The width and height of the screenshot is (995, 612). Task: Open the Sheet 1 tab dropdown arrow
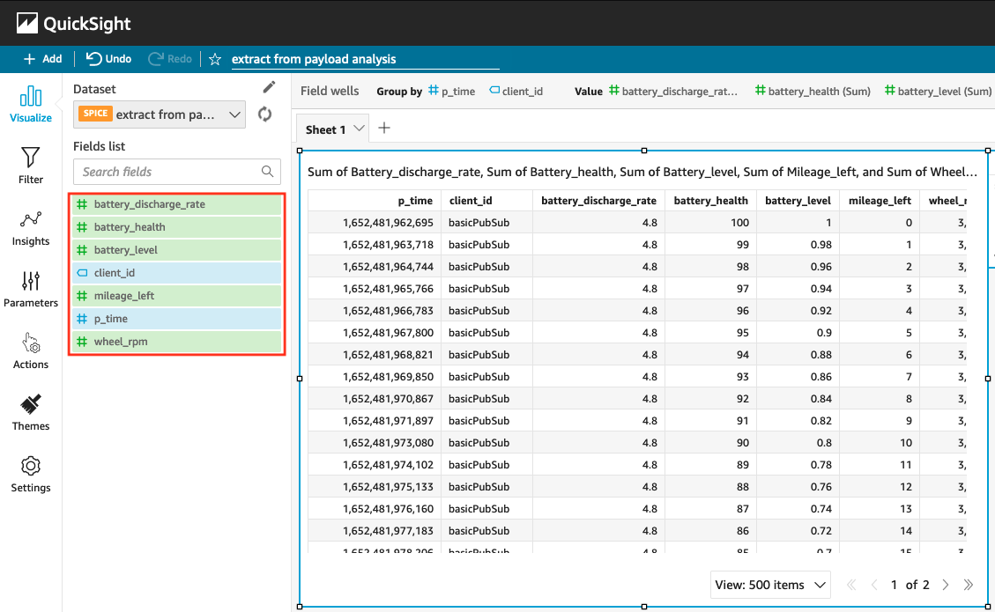tap(359, 129)
